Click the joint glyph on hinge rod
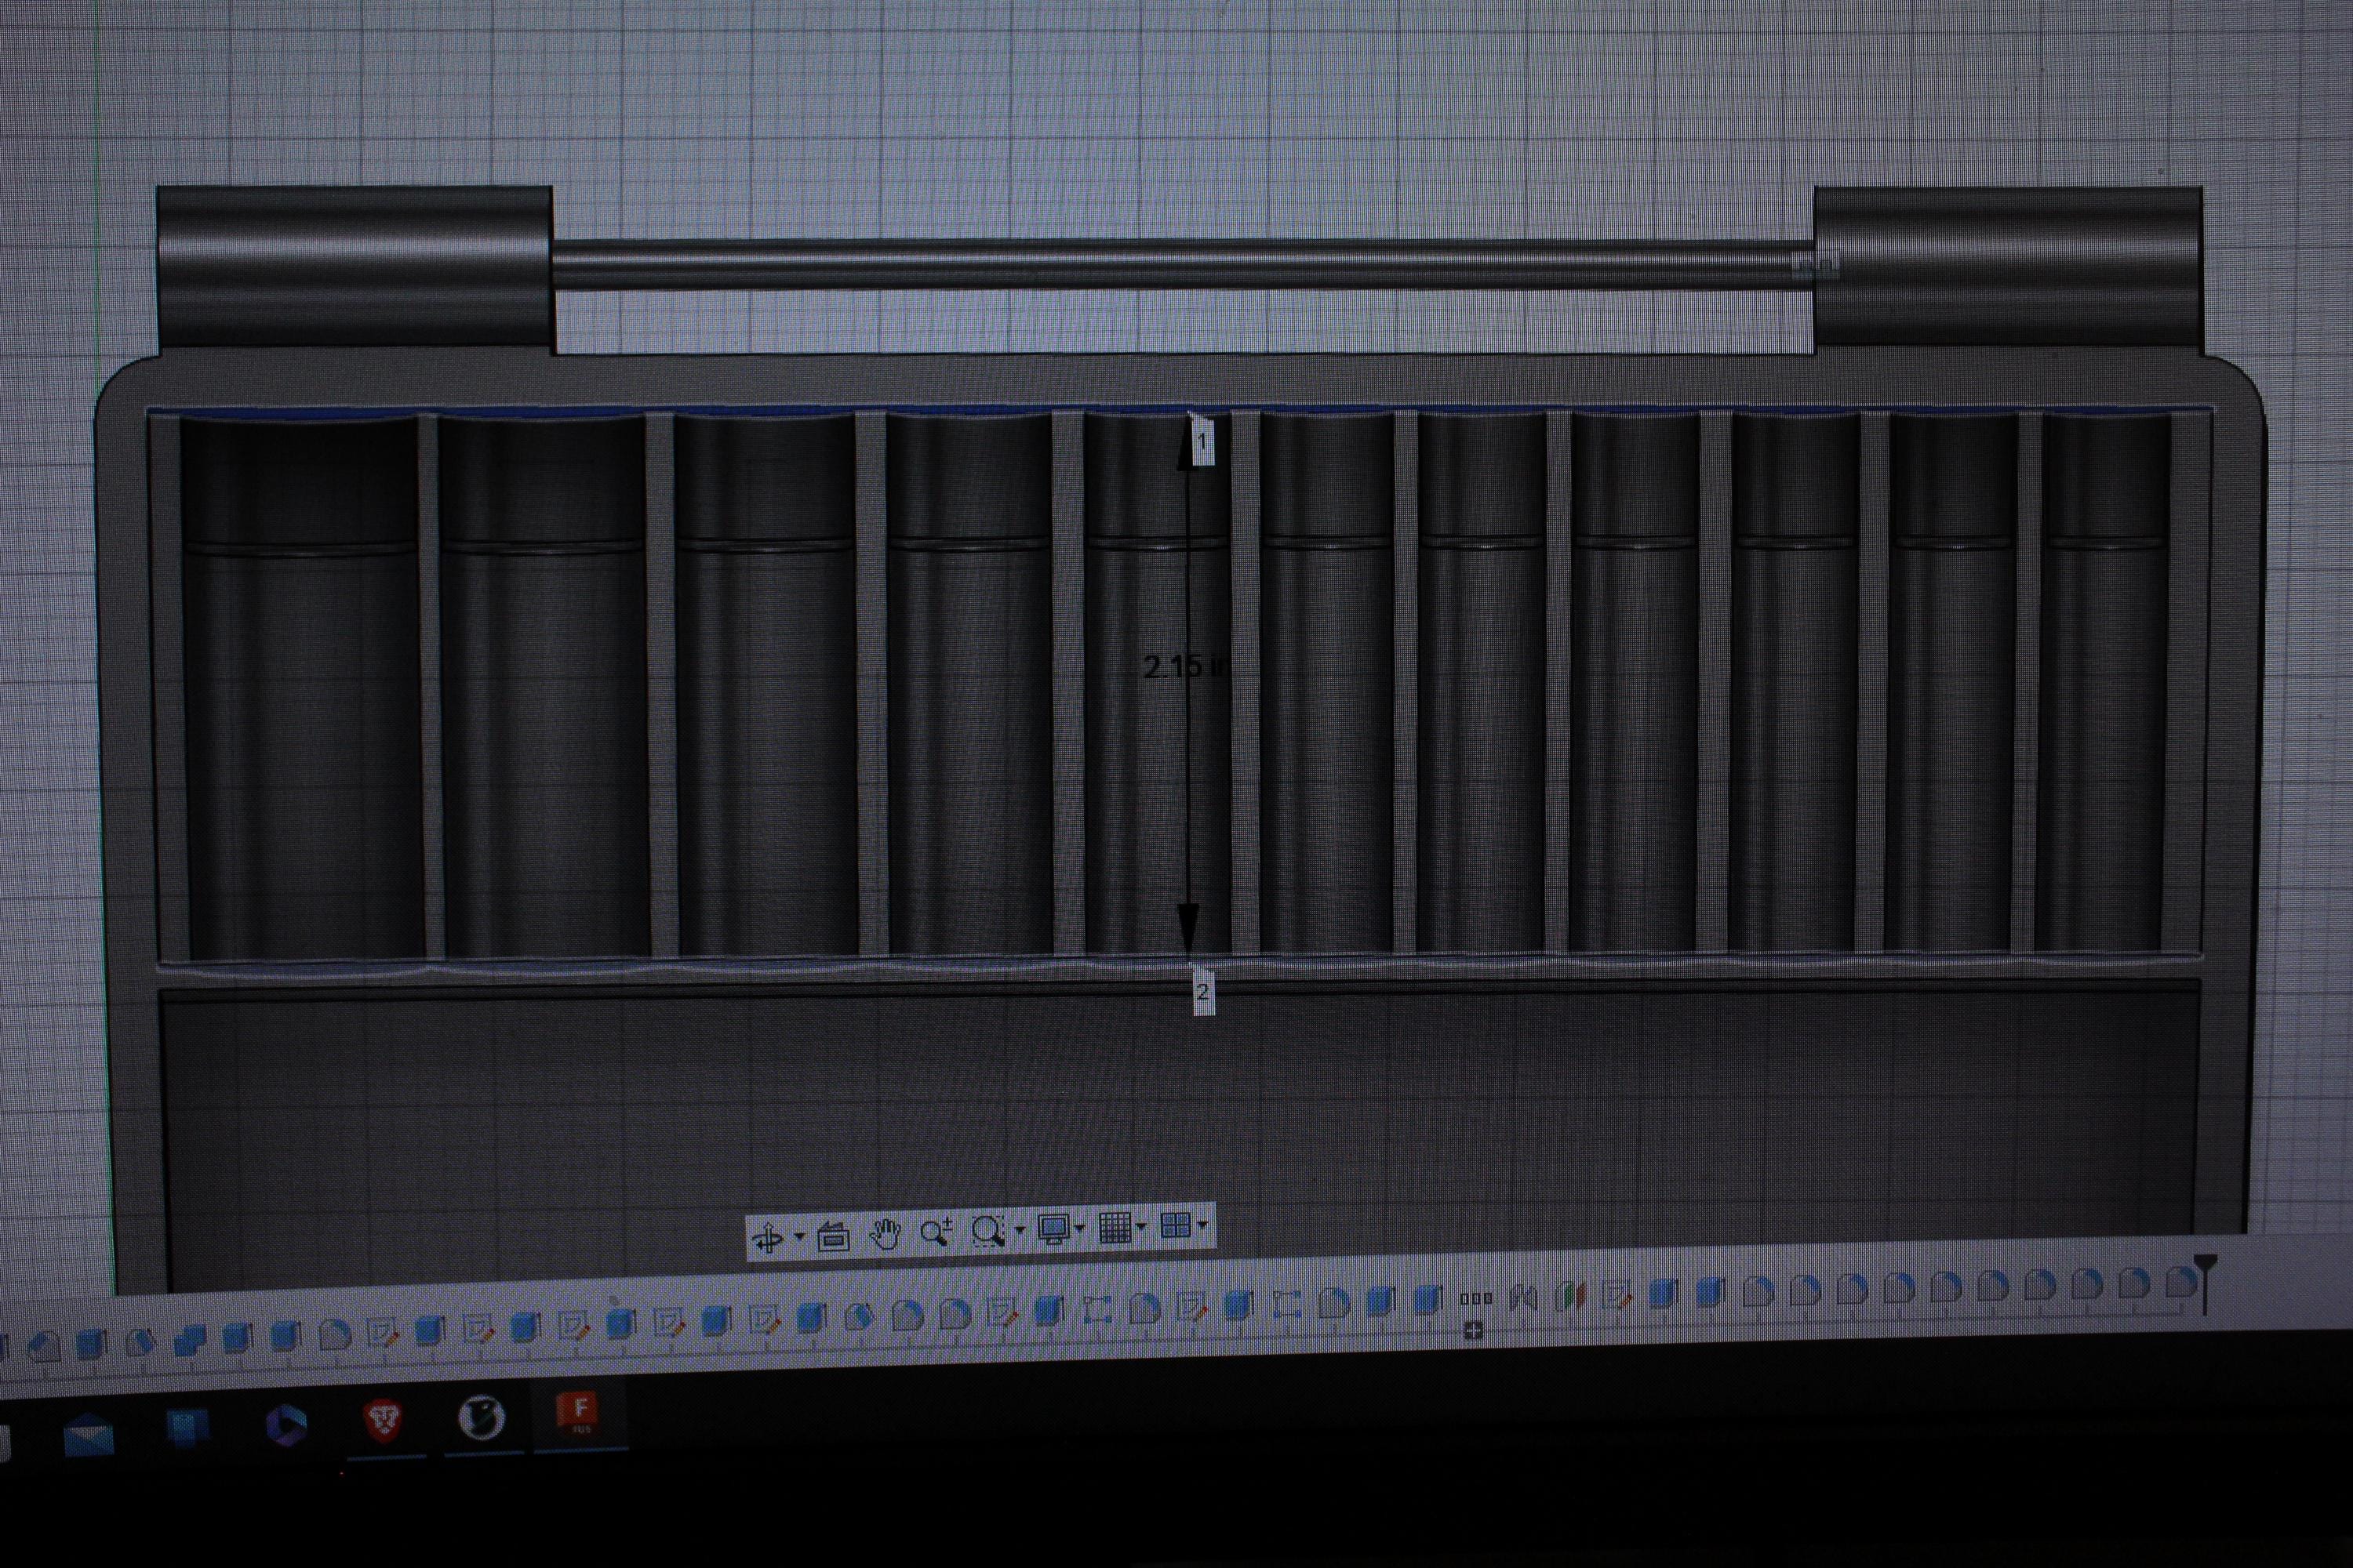The height and width of the screenshot is (1568, 2353). [x=1815, y=265]
